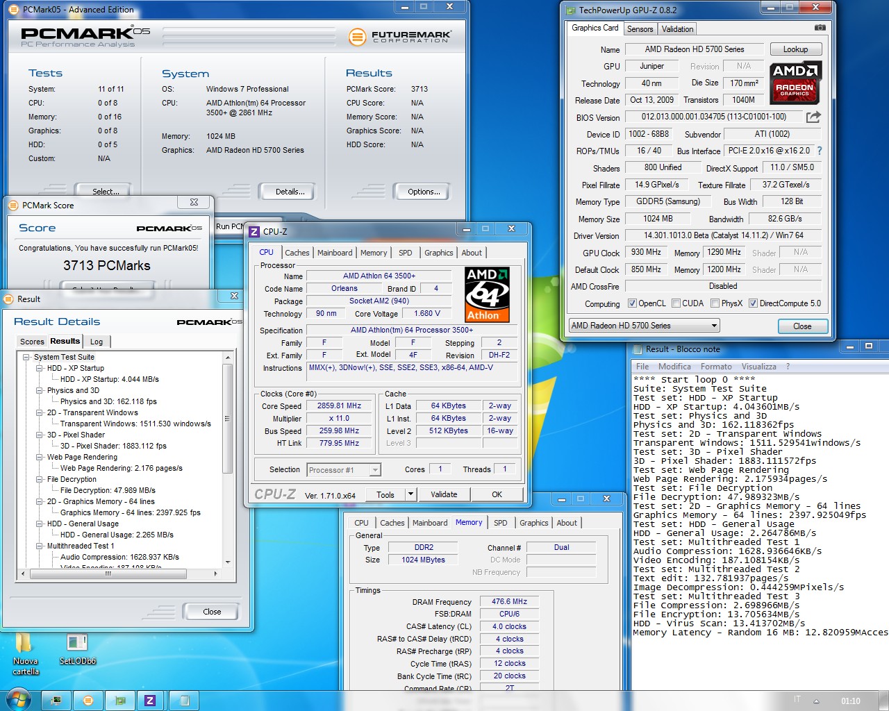Open the Log tab in Result Details
The height and width of the screenshot is (711, 889).
click(97, 342)
